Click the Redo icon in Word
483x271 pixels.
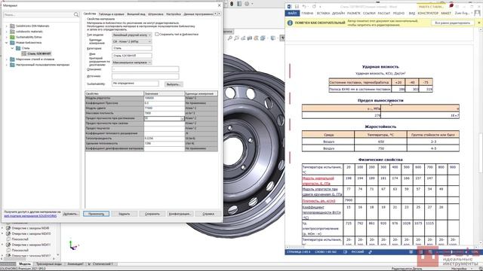coord(314,7)
